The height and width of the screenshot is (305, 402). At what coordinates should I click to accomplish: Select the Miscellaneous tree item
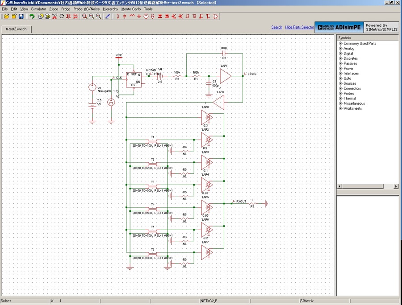354,103
